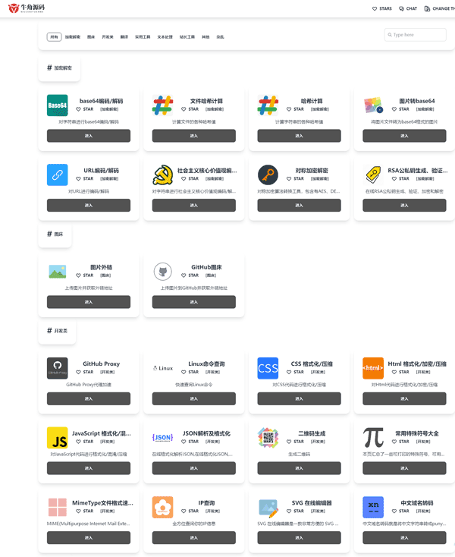The width and height of the screenshot is (455, 557).
Task: Click 进入 under MimeType文件格式速查
Action: pyautogui.click(x=89, y=538)
